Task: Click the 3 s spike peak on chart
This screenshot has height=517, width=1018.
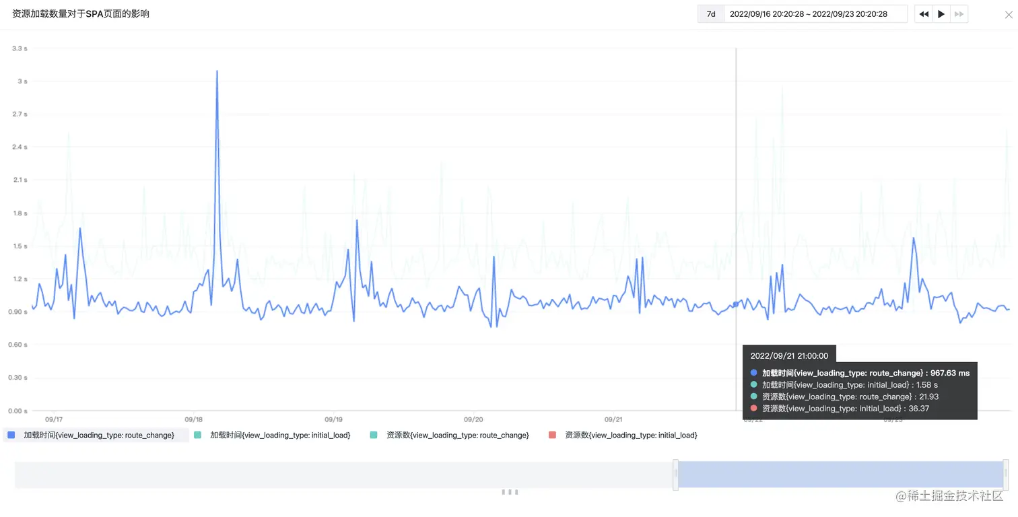Action: pos(217,71)
